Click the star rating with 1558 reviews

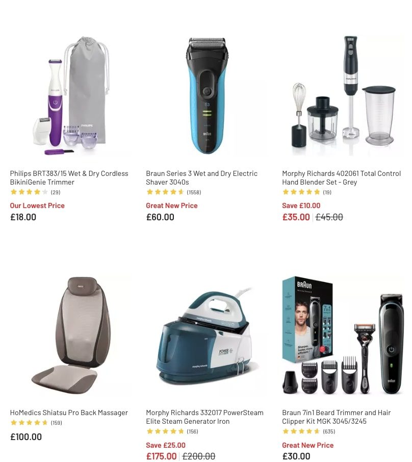click(x=165, y=192)
